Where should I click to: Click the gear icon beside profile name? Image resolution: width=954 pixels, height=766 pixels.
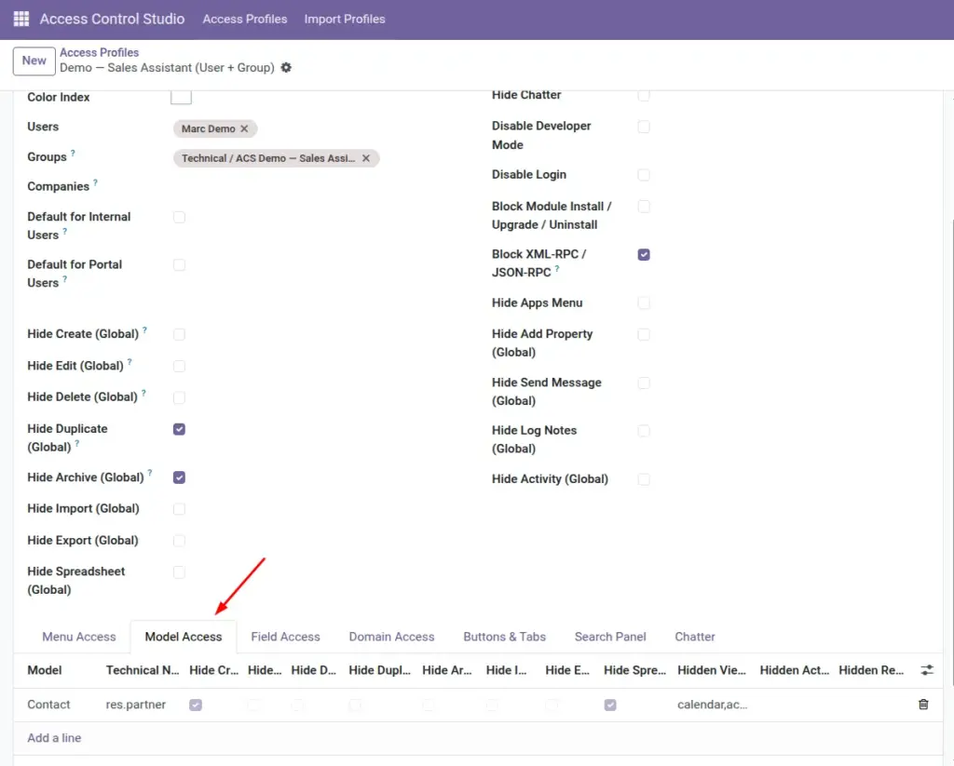286,68
